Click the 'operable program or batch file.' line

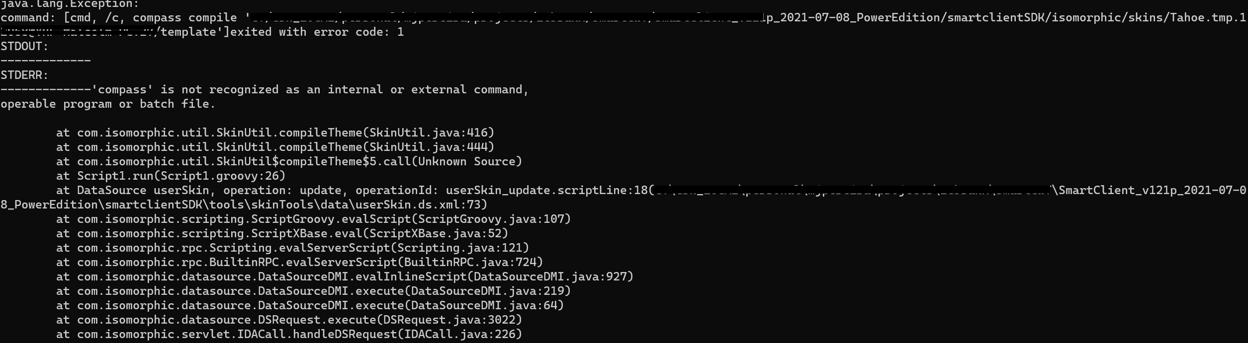[108, 104]
